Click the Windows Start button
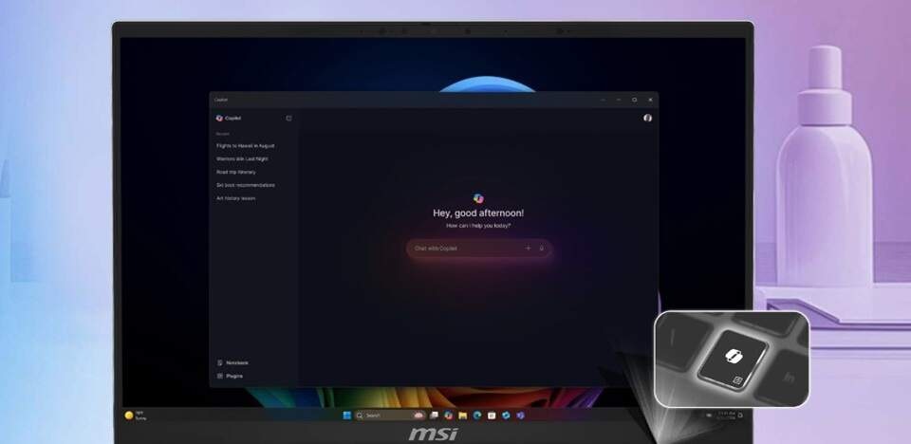 tap(347, 416)
